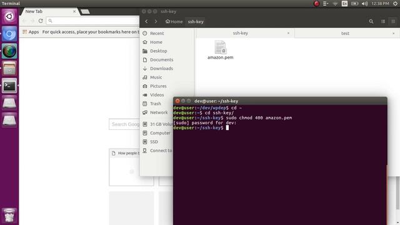Screen dimensions: 400x225
Task: Focus the browser address bar
Action: pyautogui.click(x=93, y=21)
